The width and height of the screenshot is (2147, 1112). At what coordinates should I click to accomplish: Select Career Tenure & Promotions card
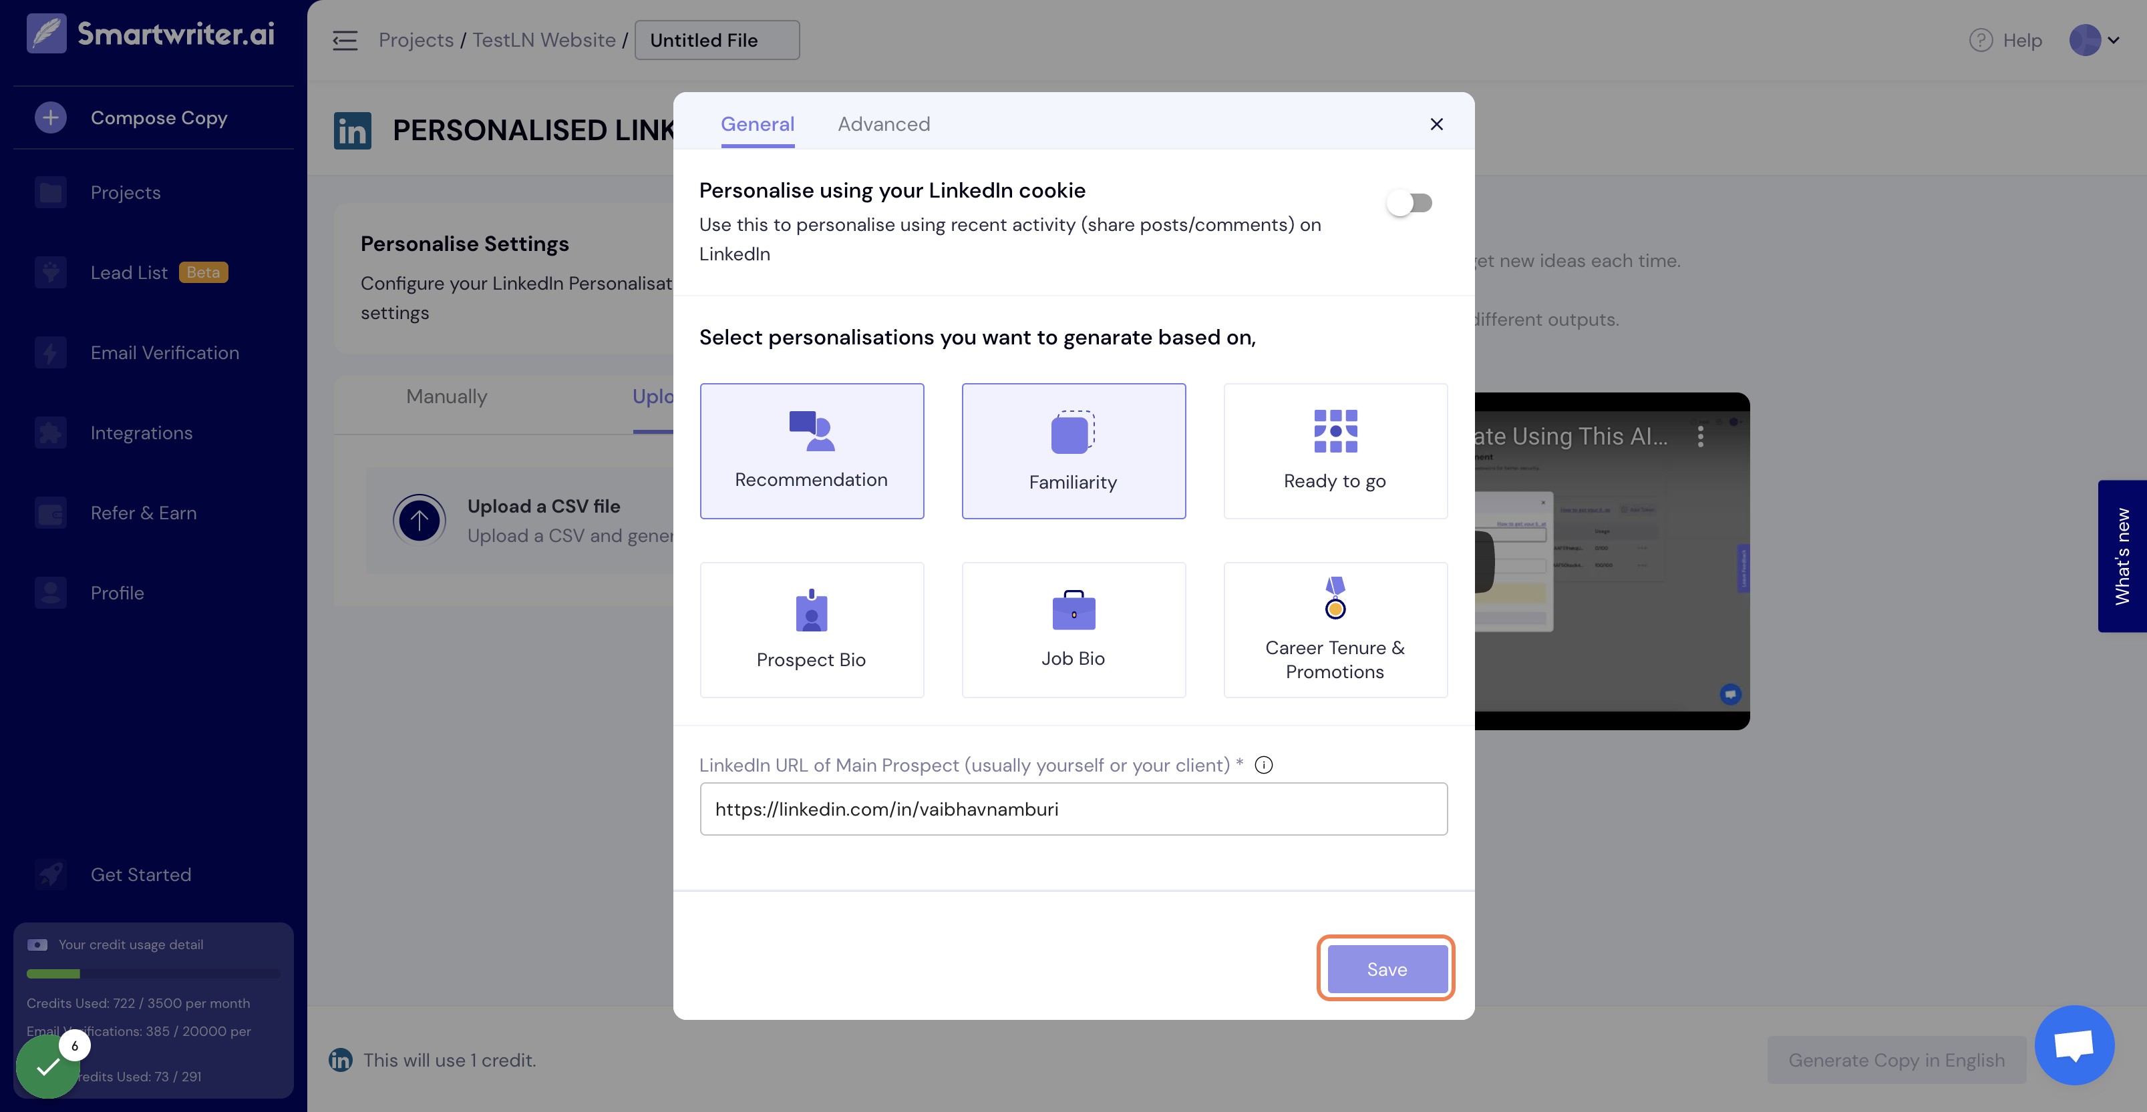tap(1335, 629)
